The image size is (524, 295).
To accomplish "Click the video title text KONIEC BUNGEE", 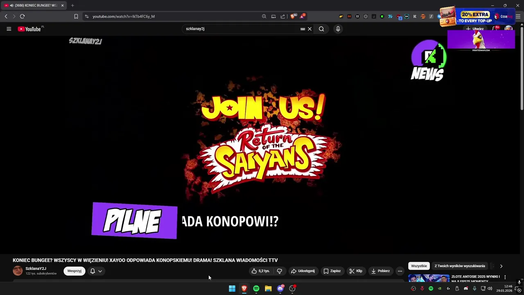I will [x=145, y=260].
